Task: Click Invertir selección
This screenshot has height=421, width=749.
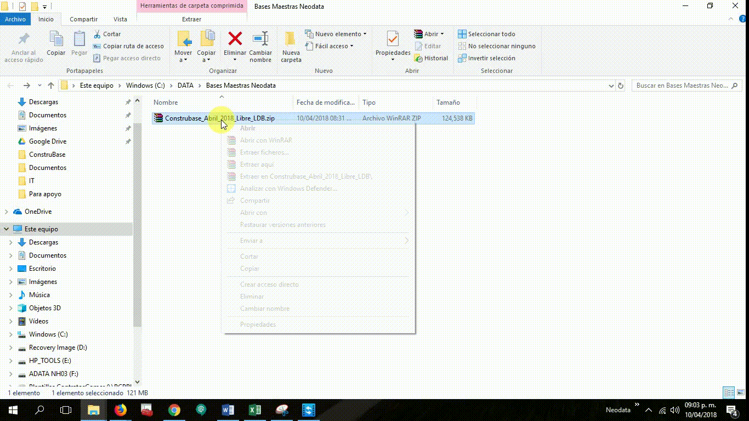Action: point(486,58)
